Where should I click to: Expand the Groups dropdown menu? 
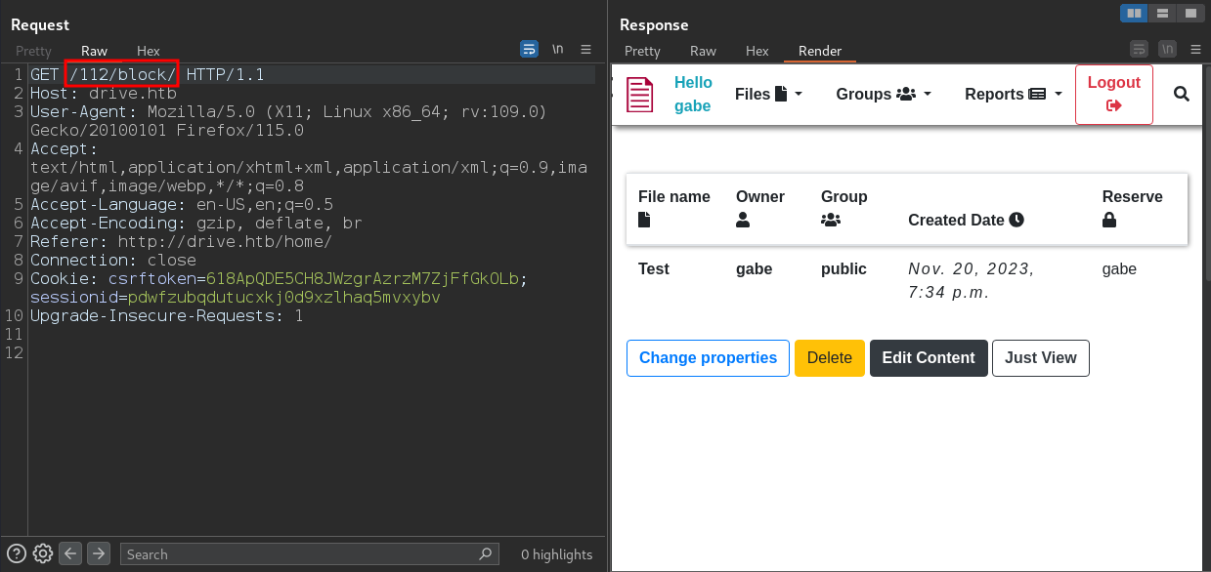tap(884, 94)
